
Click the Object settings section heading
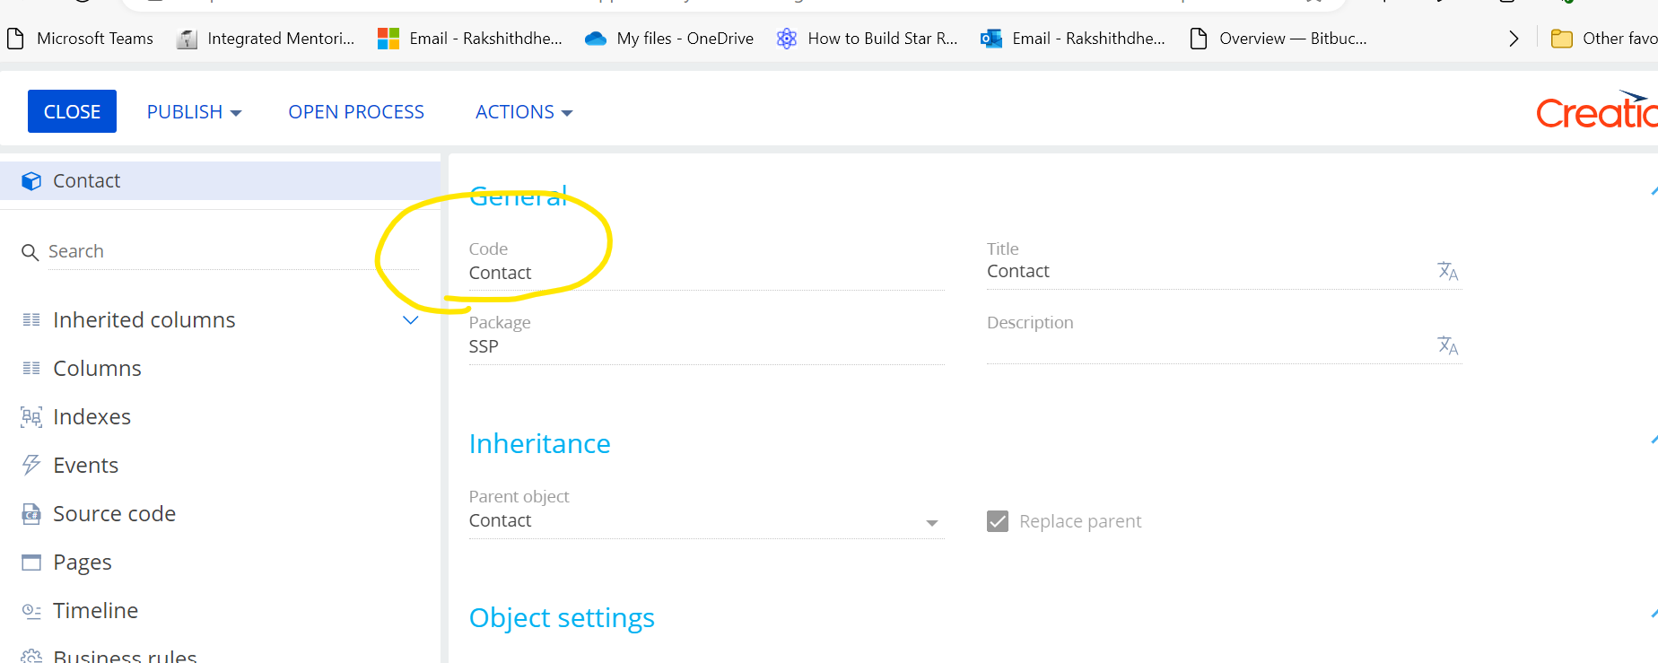coord(562,618)
